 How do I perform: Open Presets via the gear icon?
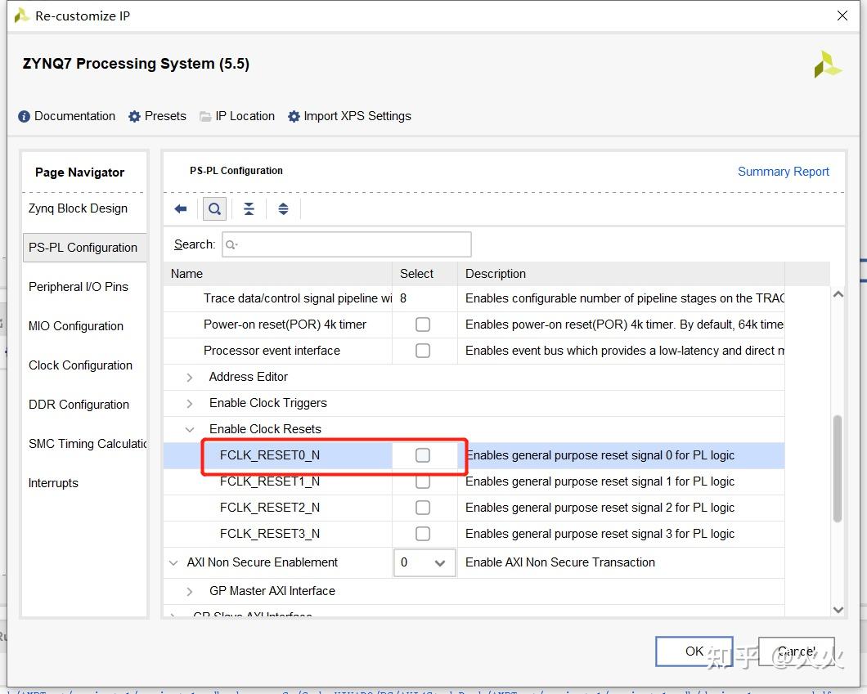(x=135, y=117)
